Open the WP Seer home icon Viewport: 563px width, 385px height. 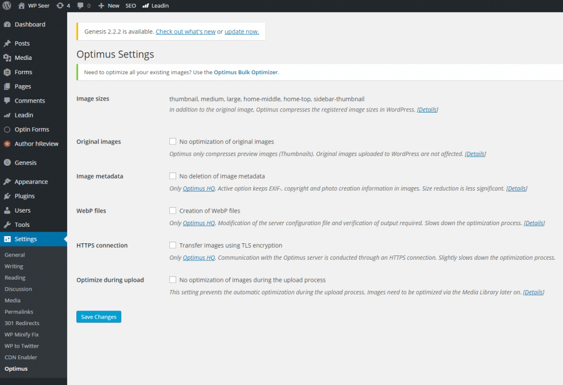(21, 5)
